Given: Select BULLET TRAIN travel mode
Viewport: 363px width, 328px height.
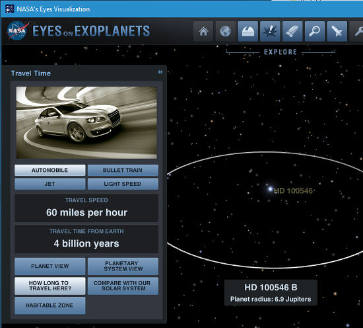Looking at the screenshot, I should [123, 170].
